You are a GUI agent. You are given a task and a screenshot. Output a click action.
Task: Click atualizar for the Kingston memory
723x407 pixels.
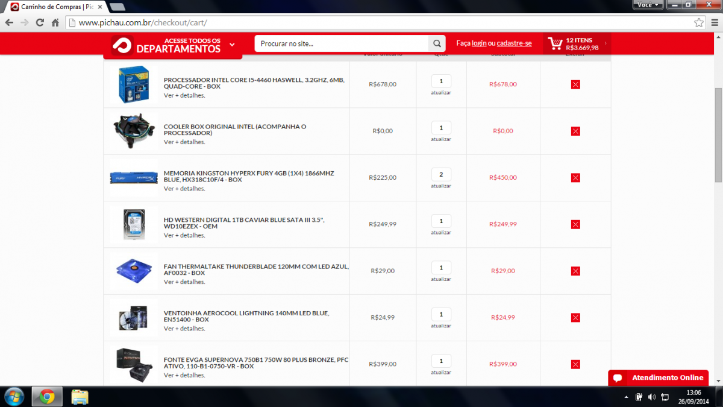coord(441,186)
